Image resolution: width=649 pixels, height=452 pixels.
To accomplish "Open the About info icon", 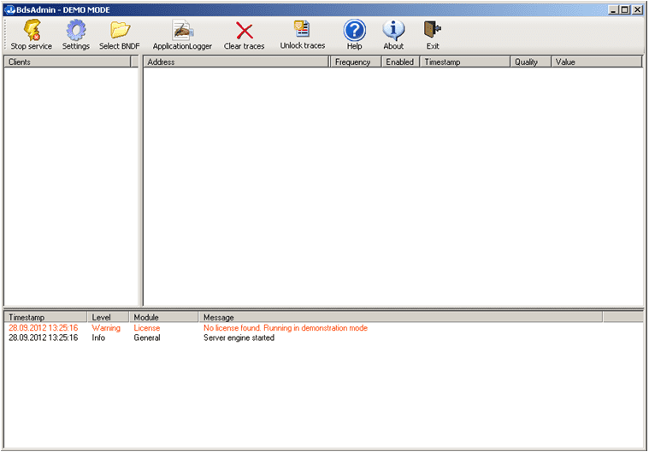I will coord(393,32).
